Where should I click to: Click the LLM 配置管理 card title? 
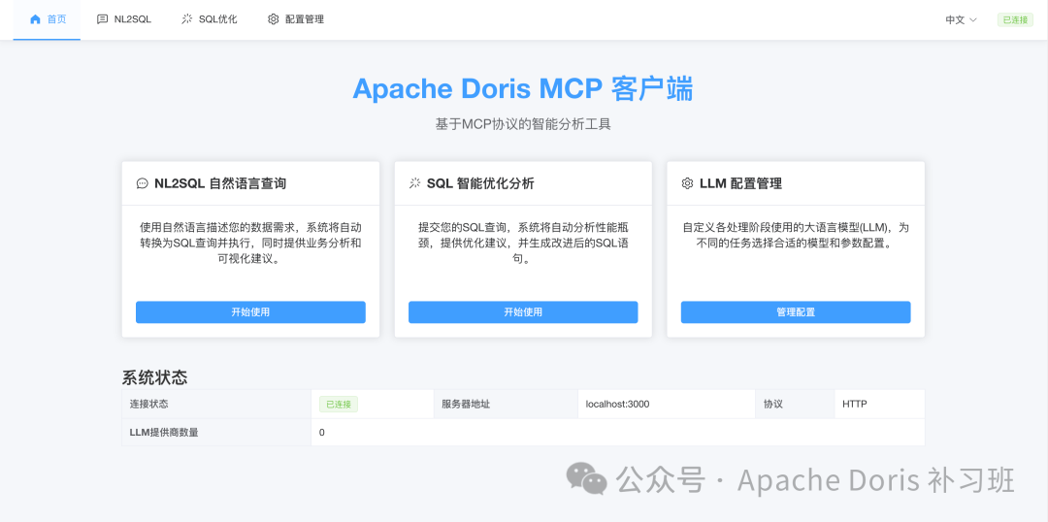tap(740, 183)
